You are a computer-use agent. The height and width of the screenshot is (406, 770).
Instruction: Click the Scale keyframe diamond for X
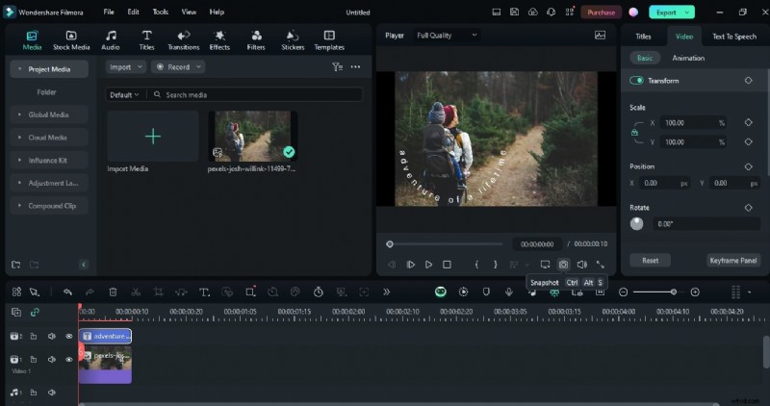[748, 123]
